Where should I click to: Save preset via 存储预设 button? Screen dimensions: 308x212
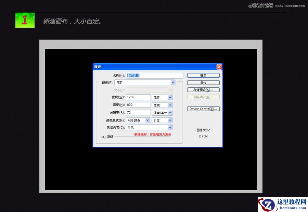pyautogui.click(x=203, y=89)
